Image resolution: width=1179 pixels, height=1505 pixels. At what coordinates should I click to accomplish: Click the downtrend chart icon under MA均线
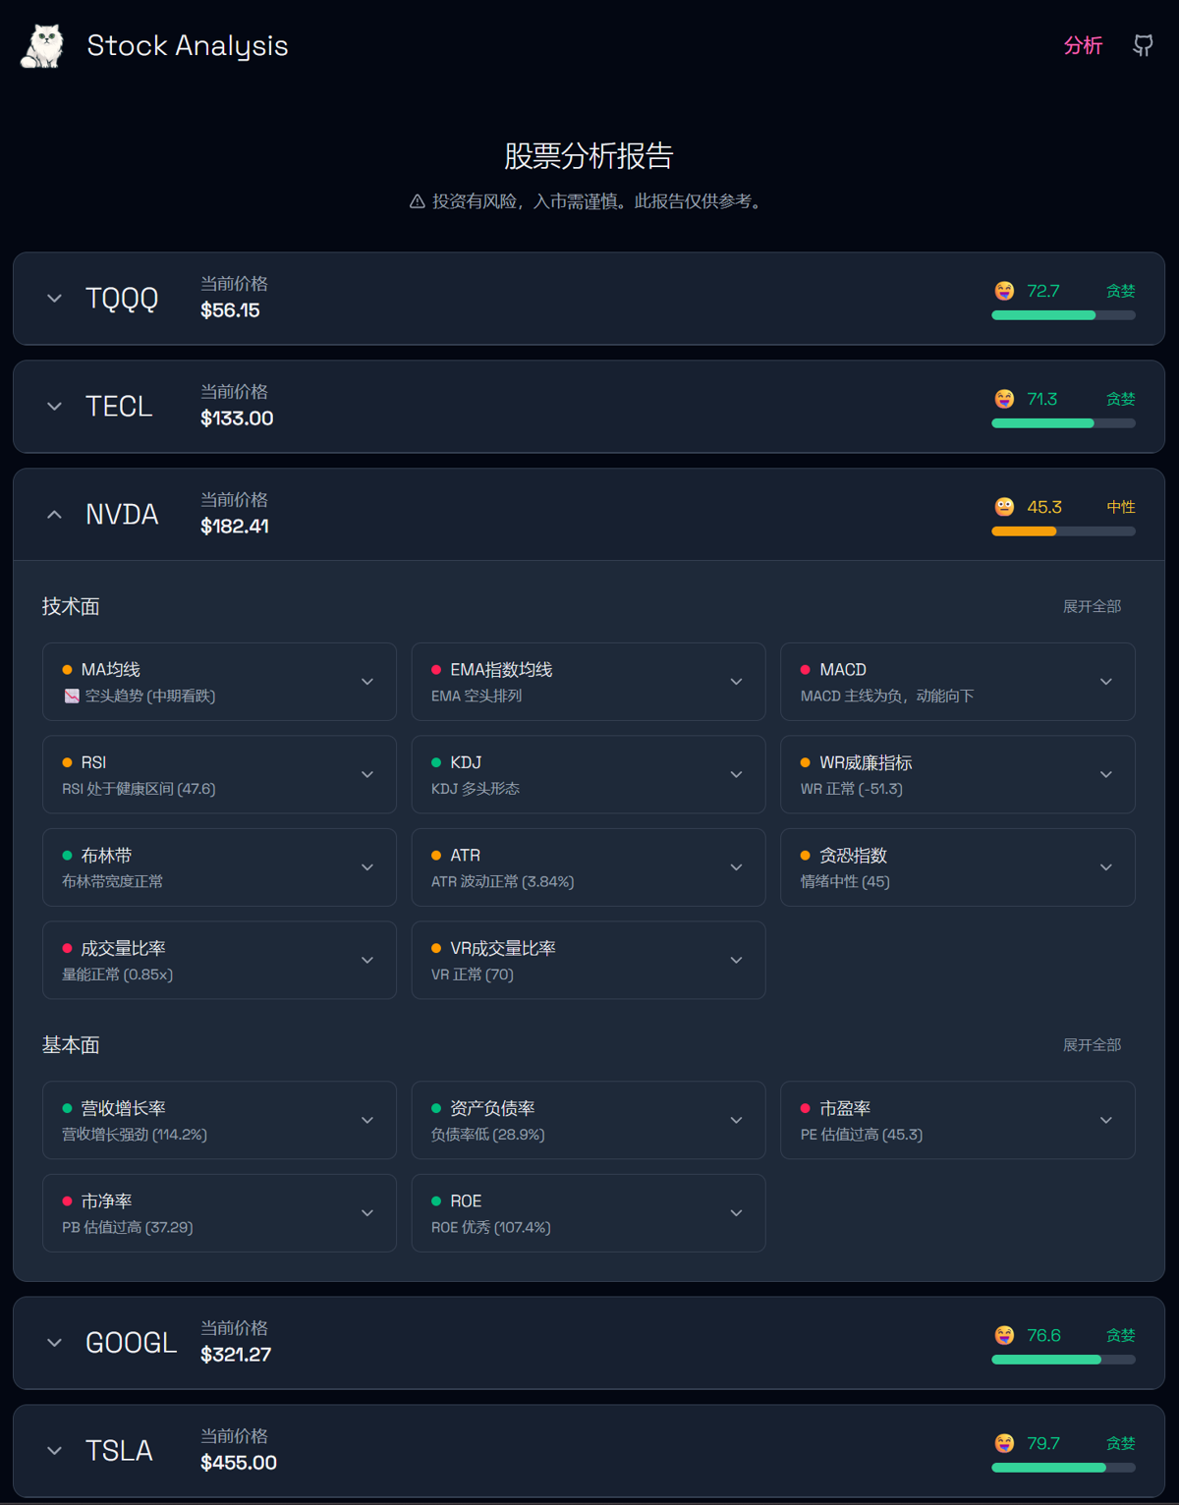71,696
